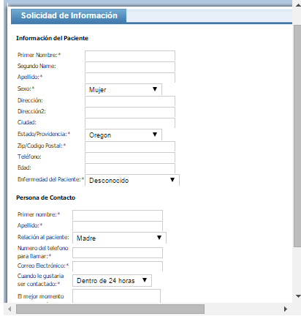
Task: Click the vertical scrollbar up arrow
Action: pos(298,5)
